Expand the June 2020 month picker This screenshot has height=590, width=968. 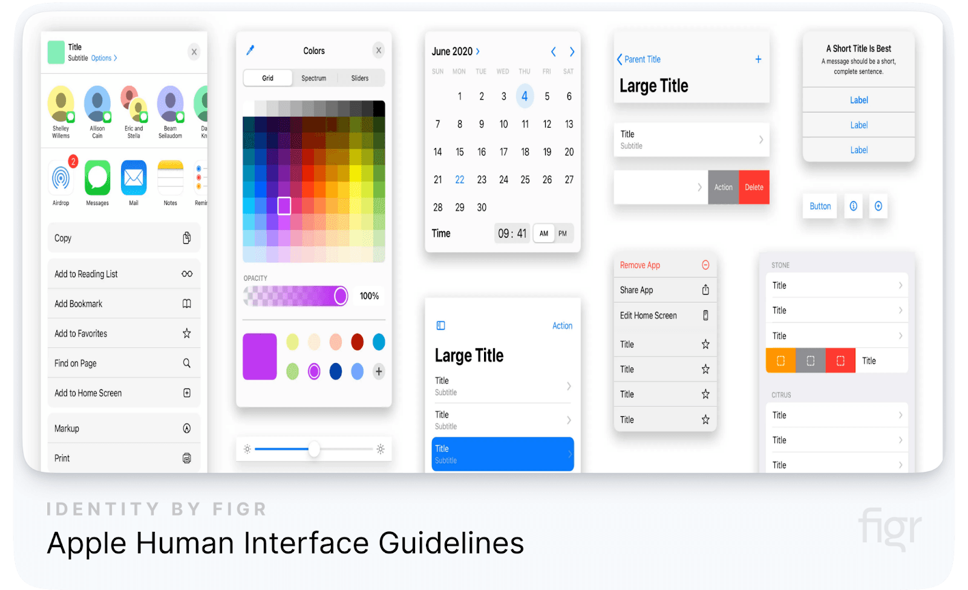point(456,51)
